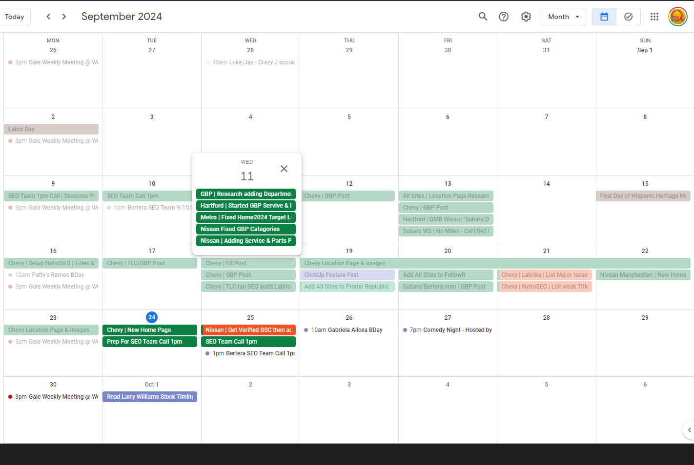Open Chevy GBP Post on the 12th
Screen dimensions: 694x465
pyautogui.click(x=347, y=196)
